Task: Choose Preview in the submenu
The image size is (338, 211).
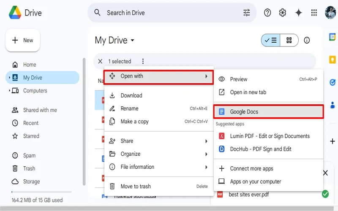Action: 268,79
